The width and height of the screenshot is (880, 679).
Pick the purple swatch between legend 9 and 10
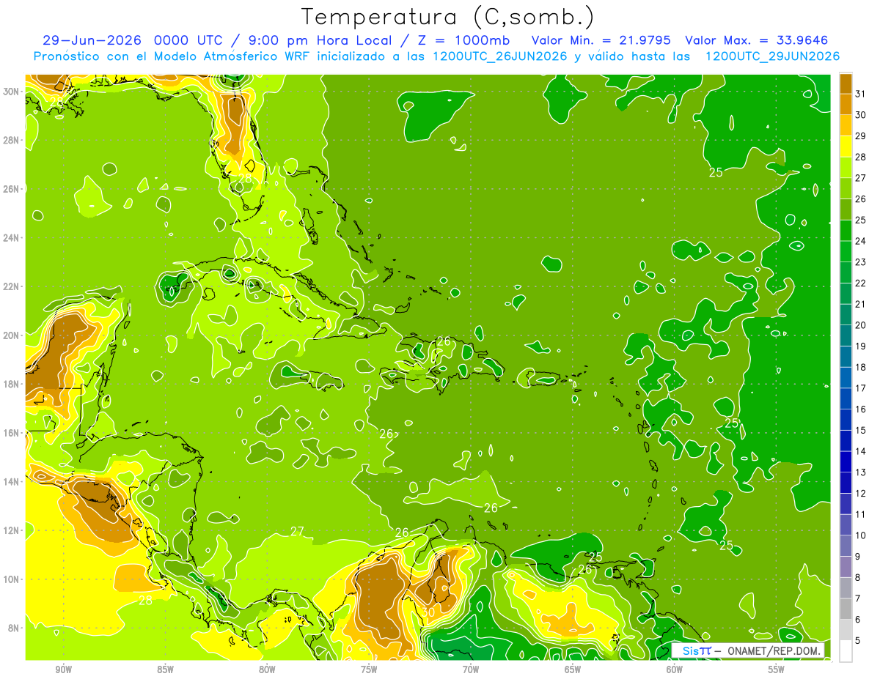tap(846, 546)
